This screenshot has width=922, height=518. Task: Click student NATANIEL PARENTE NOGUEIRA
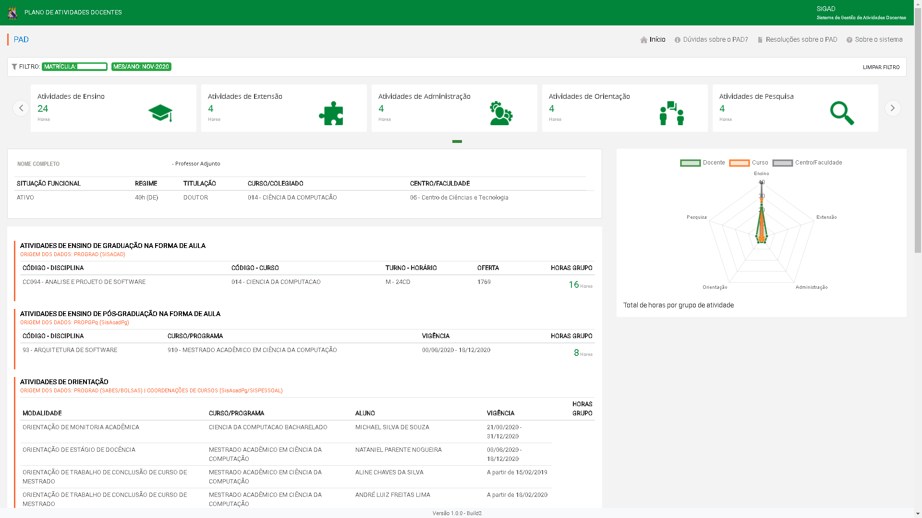[399, 450]
